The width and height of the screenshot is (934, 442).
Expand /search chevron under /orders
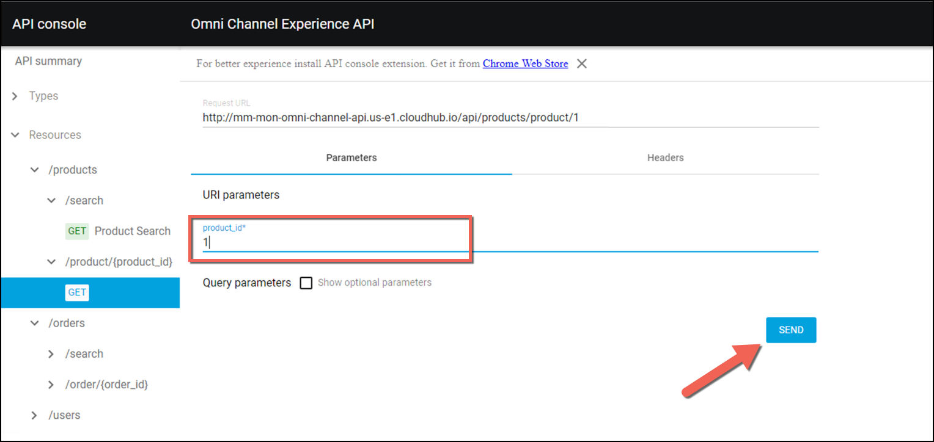51,354
